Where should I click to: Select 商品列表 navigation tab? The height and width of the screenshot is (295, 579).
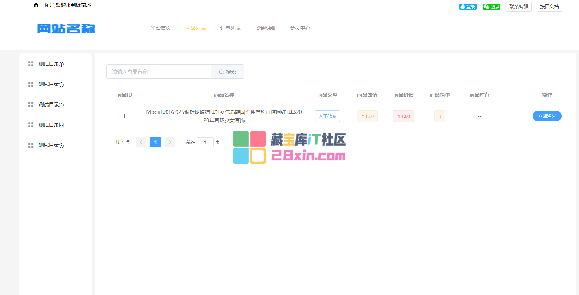point(195,28)
